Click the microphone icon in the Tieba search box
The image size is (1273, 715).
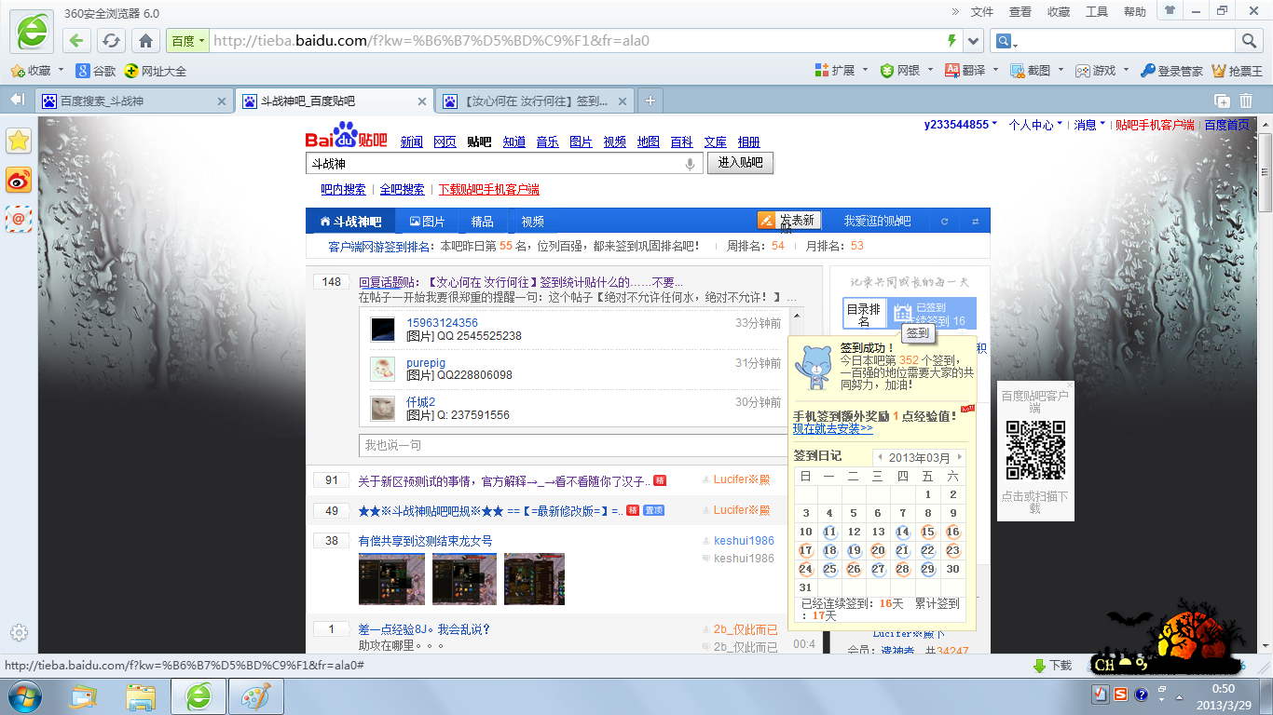pos(691,164)
